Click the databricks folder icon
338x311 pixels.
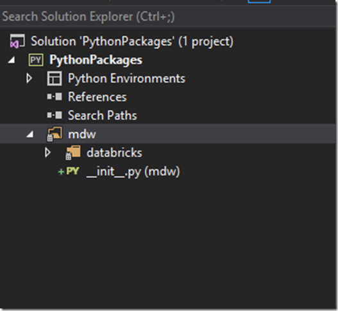click(x=73, y=152)
